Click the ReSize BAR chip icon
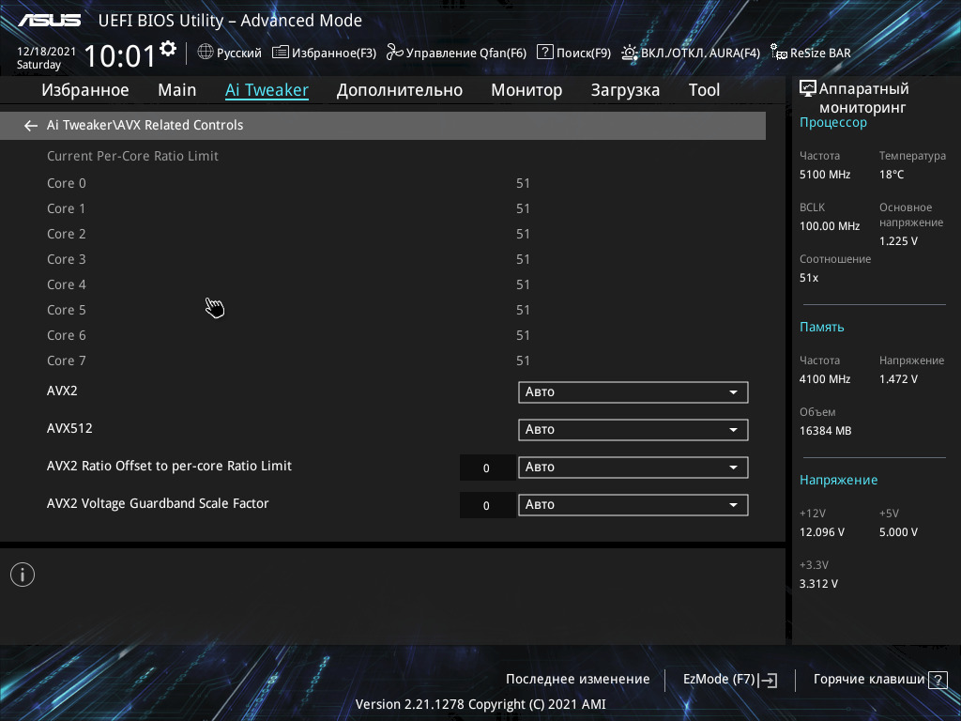Viewport: 961px width, 721px height. (778, 53)
